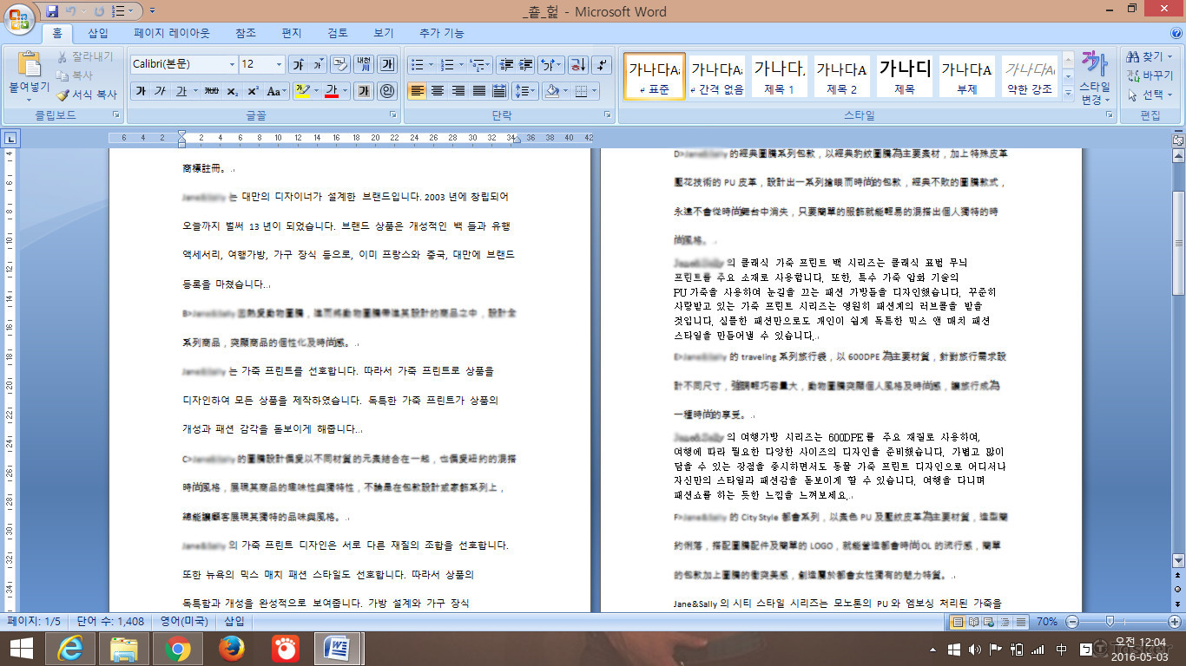
Task: Click the subscript icon
Action: [x=232, y=91]
